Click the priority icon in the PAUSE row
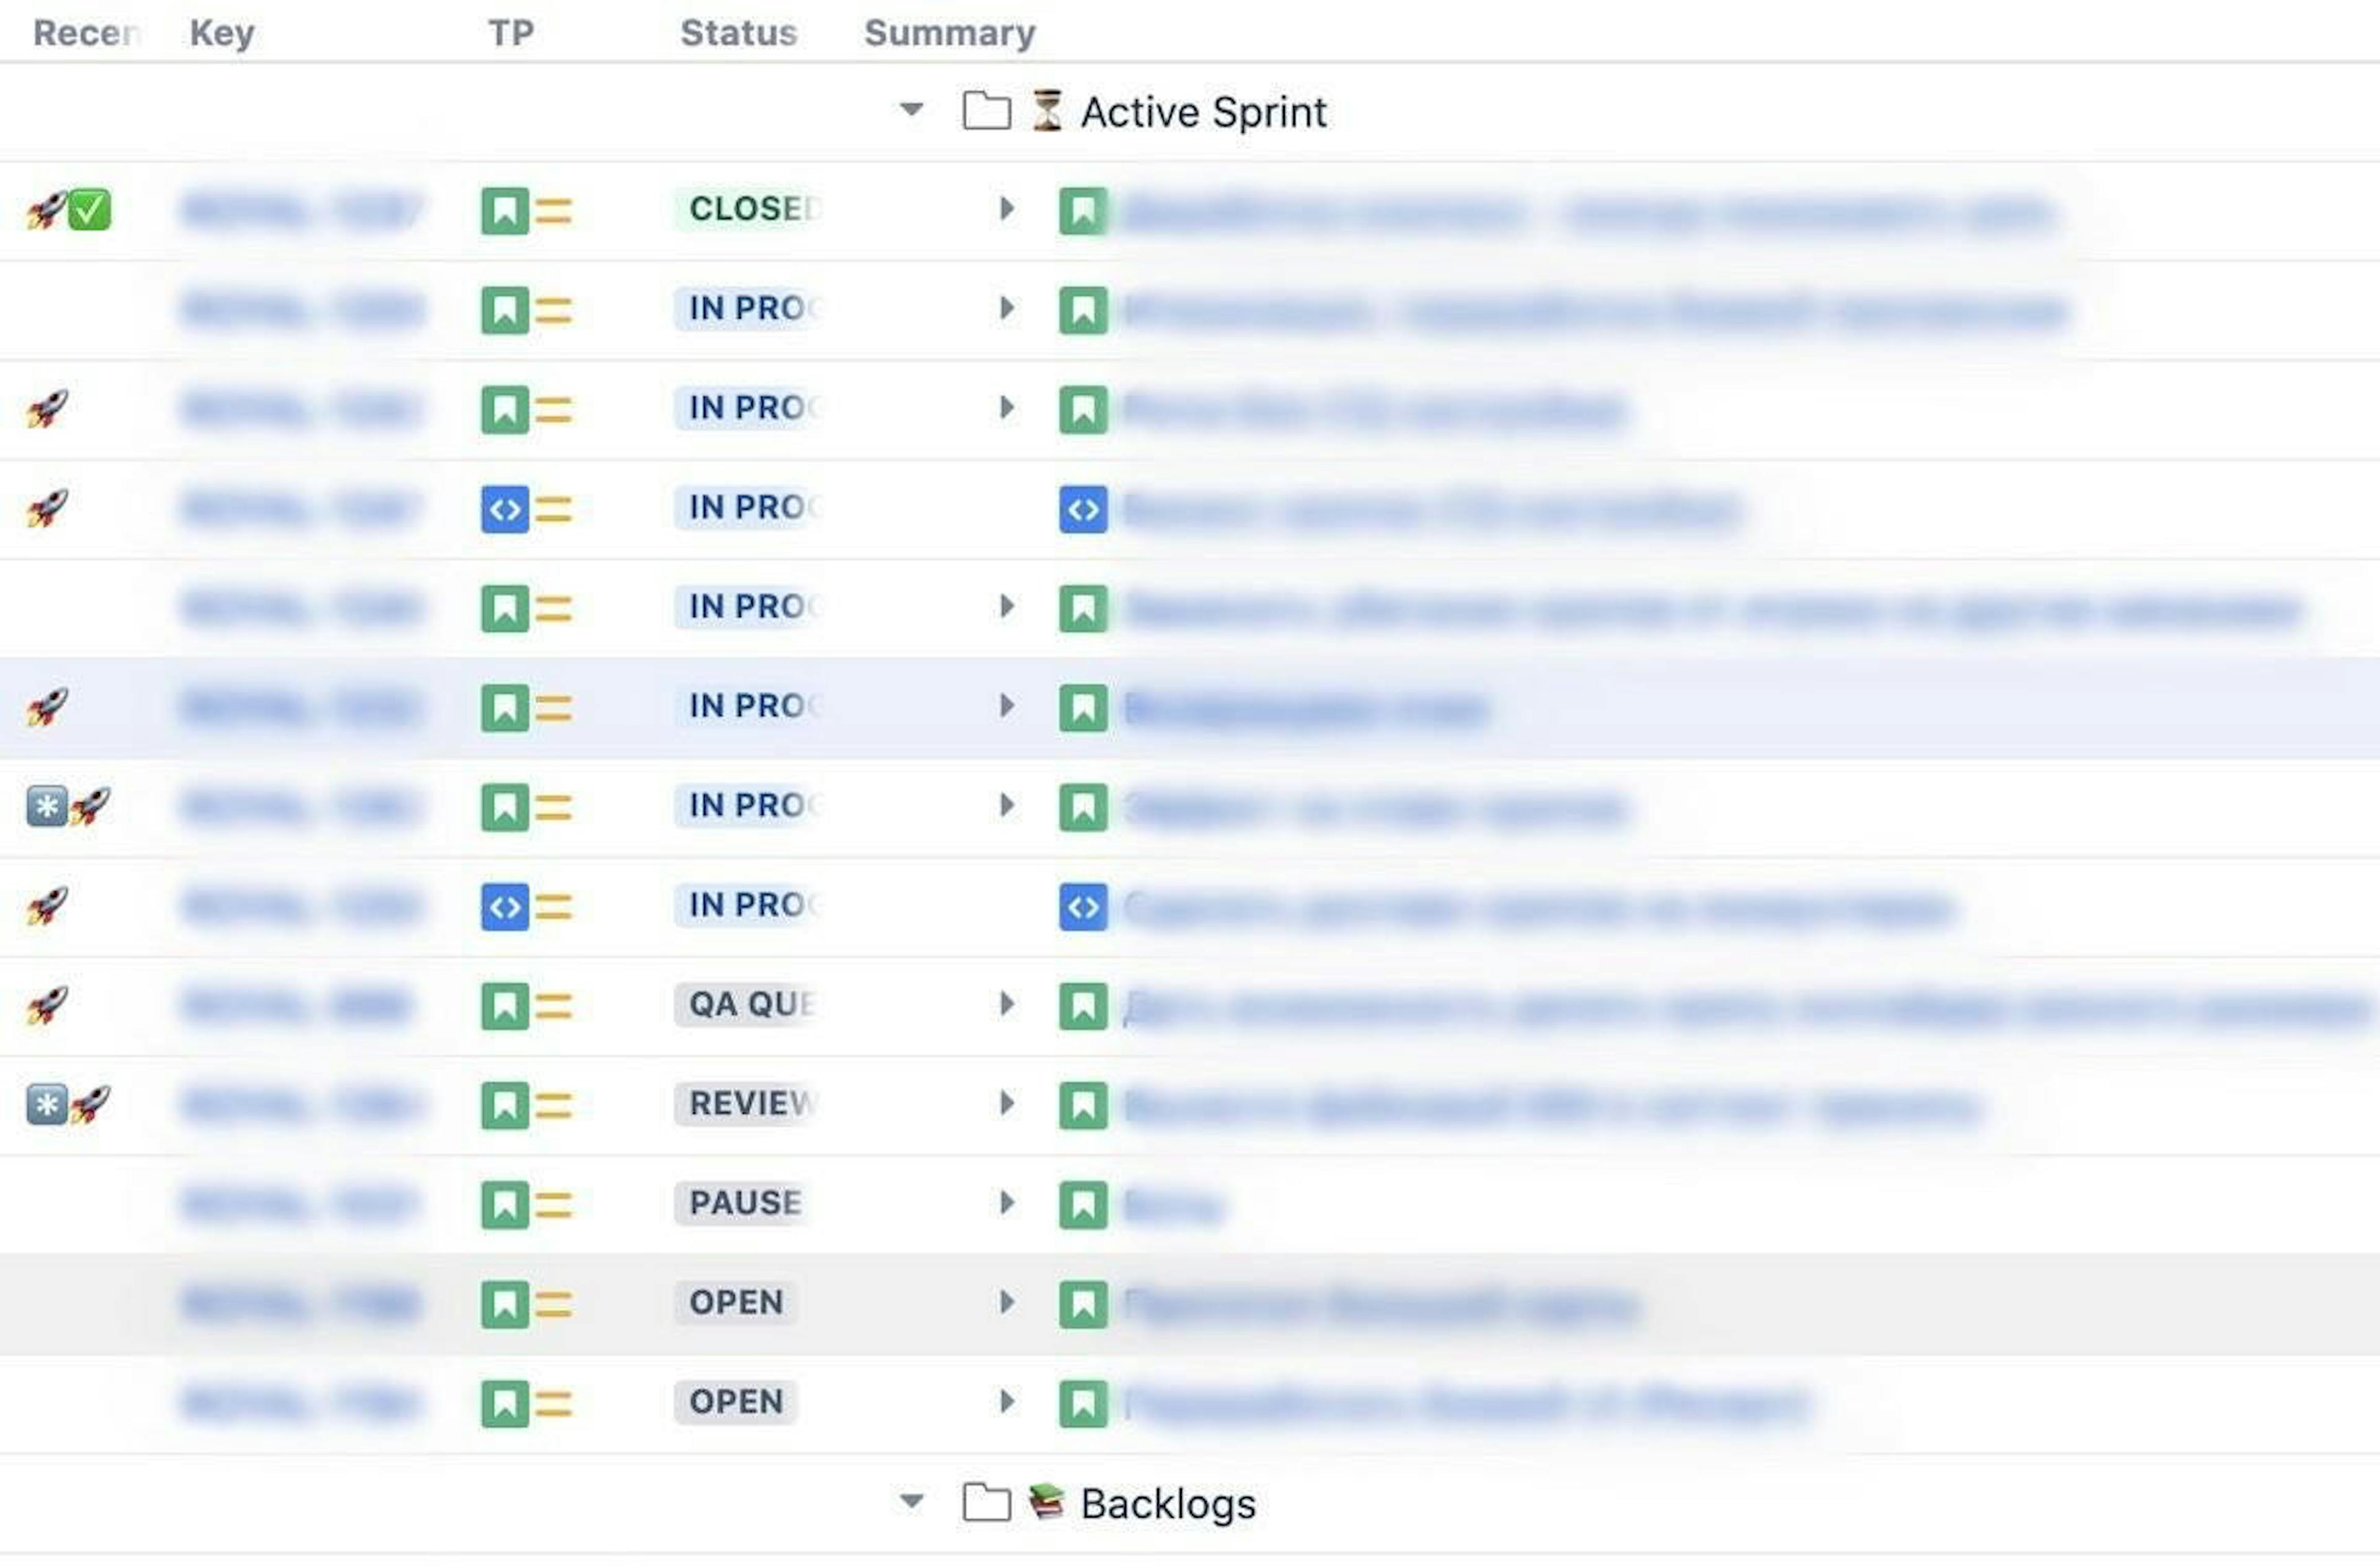 pos(553,1205)
